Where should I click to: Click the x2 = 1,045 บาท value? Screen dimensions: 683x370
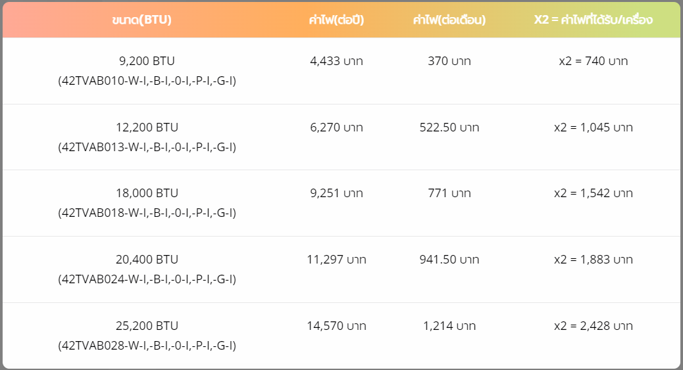pos(594,127)
